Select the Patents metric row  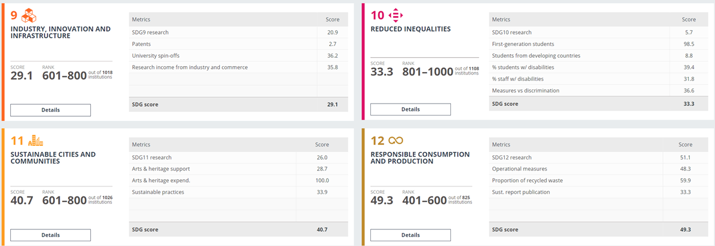[x=238, y=44]
